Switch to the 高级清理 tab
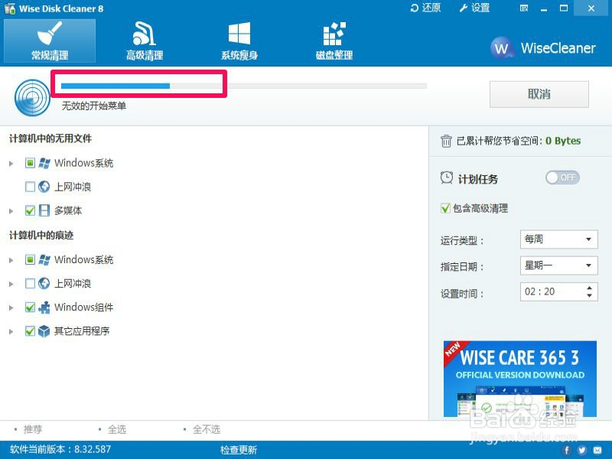Image resolution: width=612 pixels, height=459 pixels. tap(145, 41)
